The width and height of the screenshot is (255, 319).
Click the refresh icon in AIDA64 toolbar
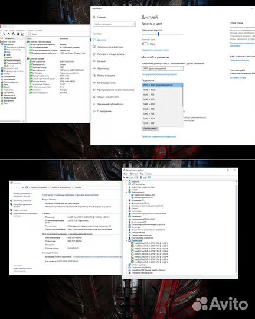click(x=13, y=34)
